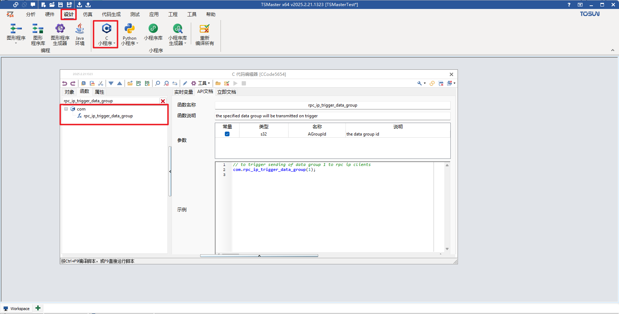
Task: Click 重新编译所有 recompile icon
Action: click(205, 34)
